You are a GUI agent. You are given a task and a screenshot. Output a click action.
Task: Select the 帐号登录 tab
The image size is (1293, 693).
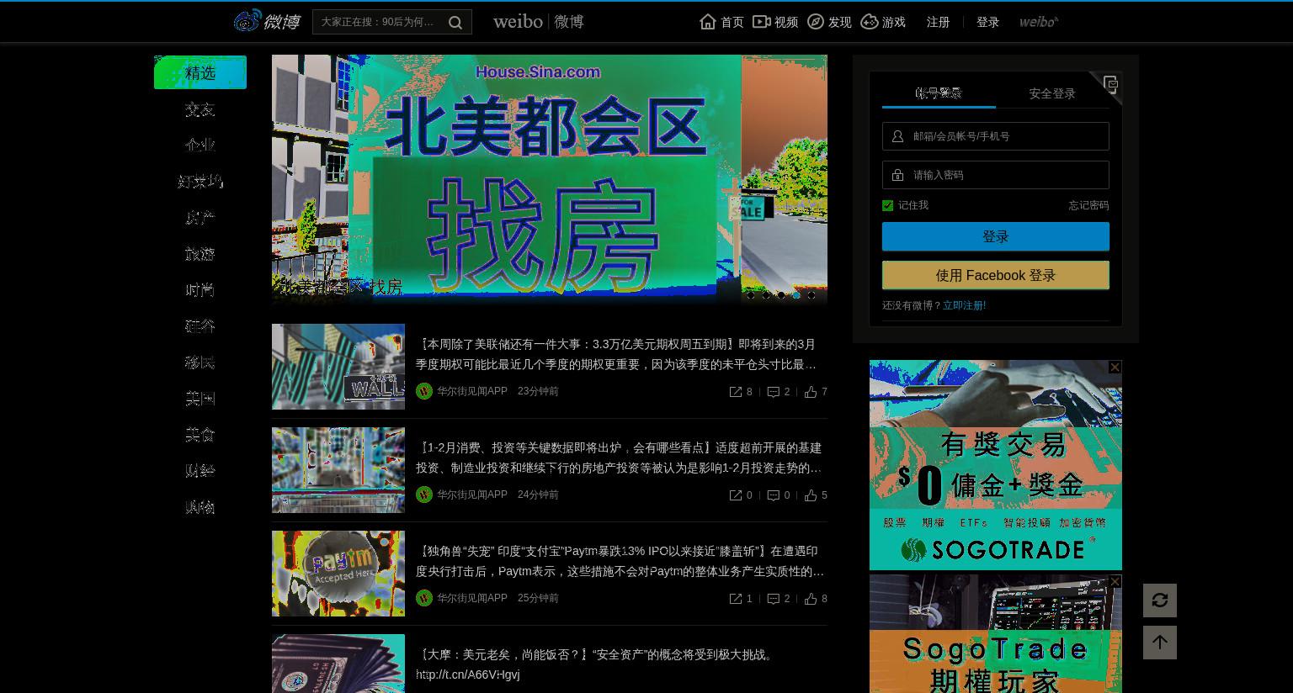[x=939, y=93]
